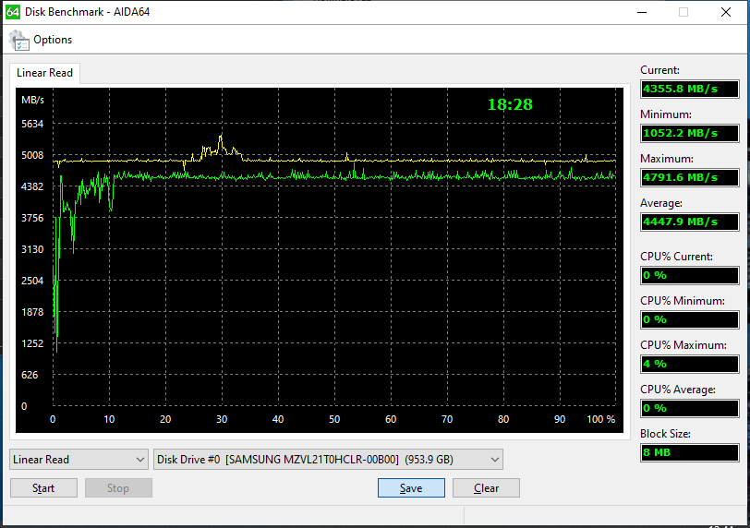Click the 100 % x-axis label
750x528 pixels.
coord(600,419)
